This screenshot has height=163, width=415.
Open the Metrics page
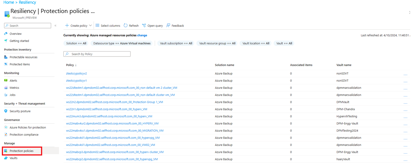14,88
